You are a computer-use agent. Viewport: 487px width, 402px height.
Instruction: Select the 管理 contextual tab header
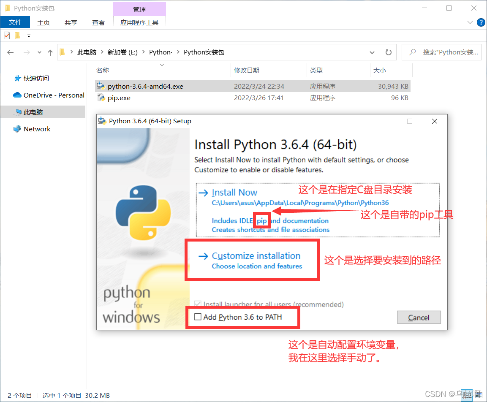pyautogui.click(x=139, y=9)
